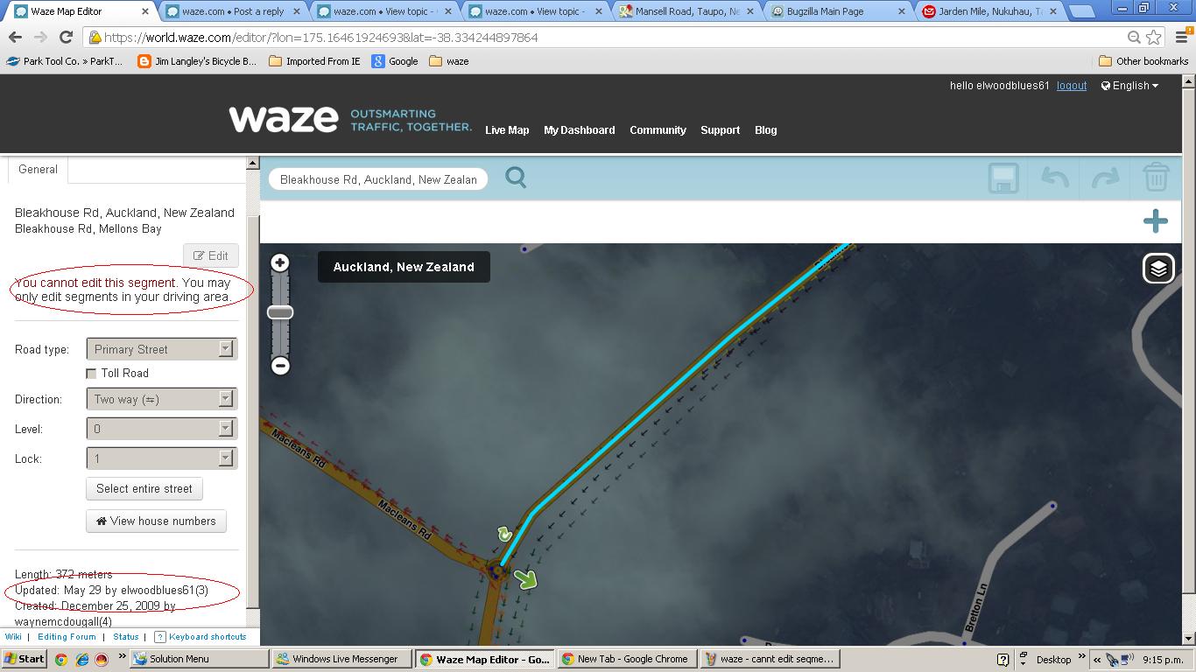Image resolution: width=1196 pixels, height=672 pixels.
Task: Click the save disk icon
Action: [1003, 178]
